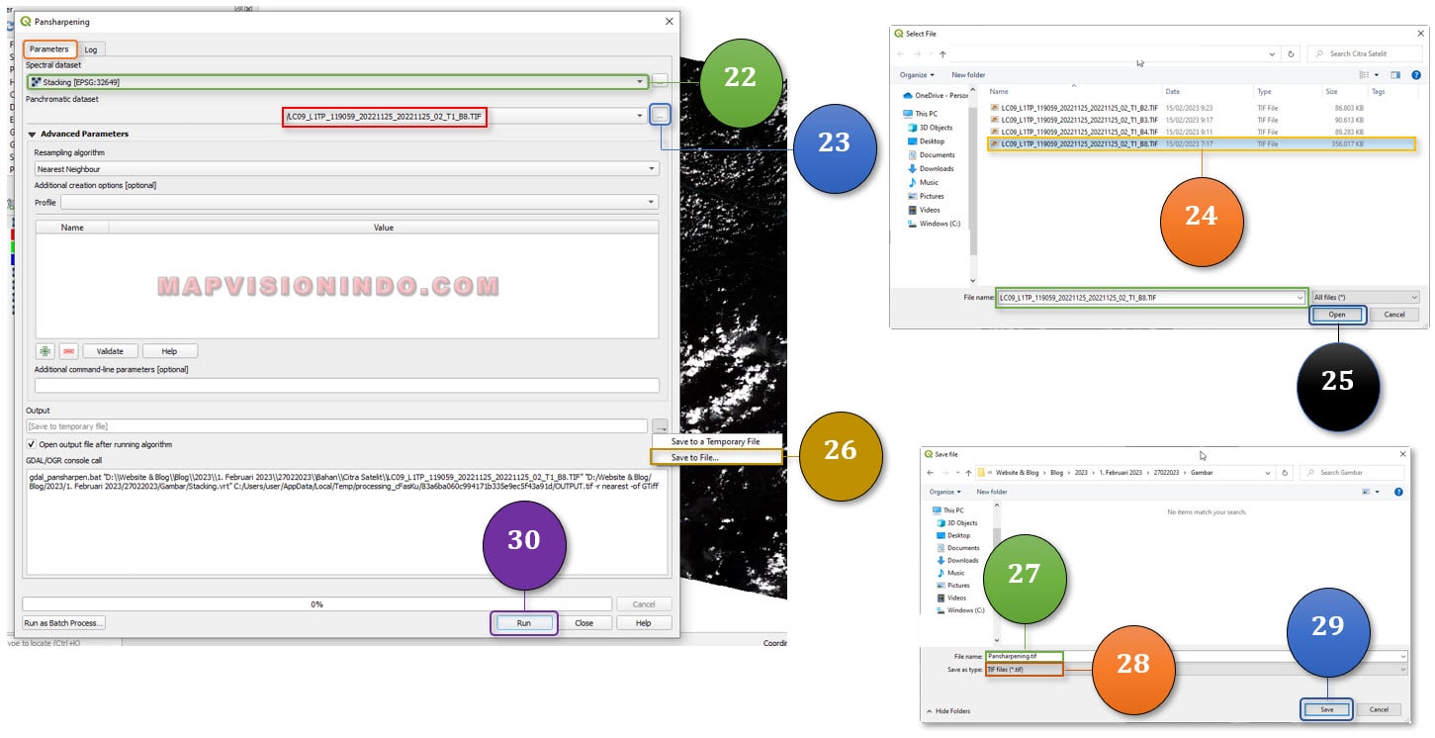Open the help icon in the Select File dialog
Screen dimensions: 1435x738
click(x=1414, y=75)
